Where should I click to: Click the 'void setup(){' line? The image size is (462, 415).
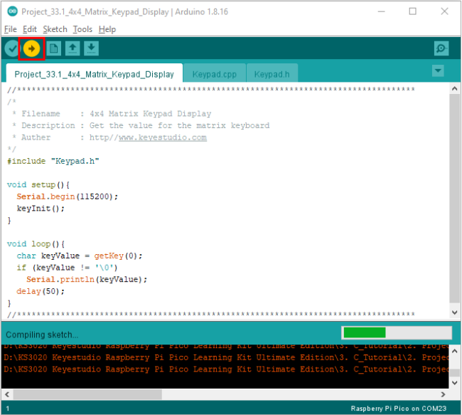(38, 185)
